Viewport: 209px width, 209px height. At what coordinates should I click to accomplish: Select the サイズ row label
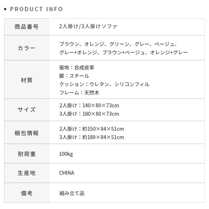(x=26, y=110)
